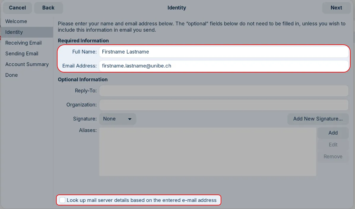Image resolution: width=355 pixels, height=209 pixels.
Task: Open the Signature dropdown
Action: [x=117, y=119]
